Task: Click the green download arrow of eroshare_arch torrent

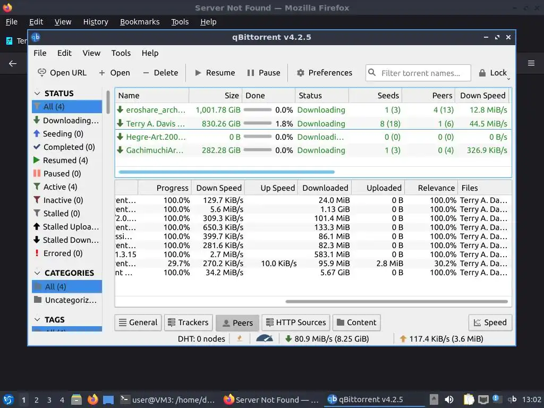Action: pyautogui.click(x=120, y=109)
